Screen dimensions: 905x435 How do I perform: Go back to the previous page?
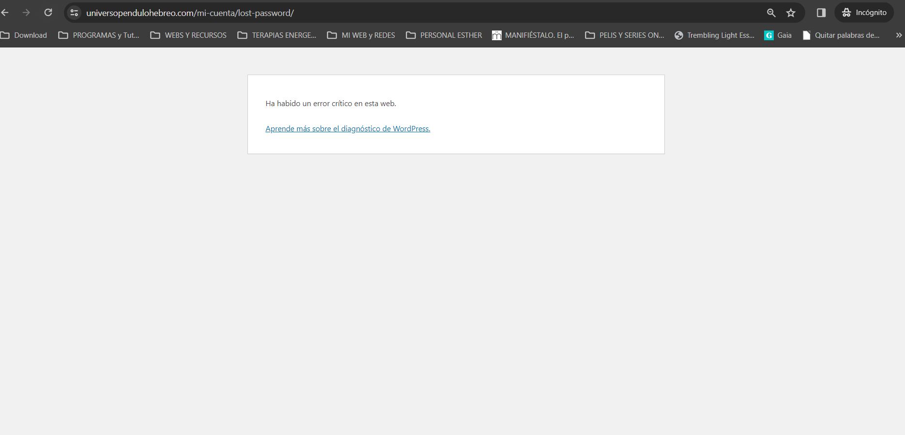coord(5,13)
